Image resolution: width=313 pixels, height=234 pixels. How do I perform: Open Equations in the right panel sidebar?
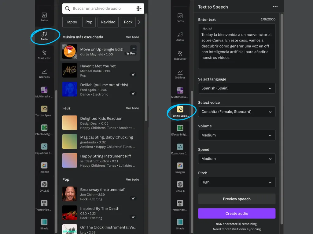click(180, 149)
